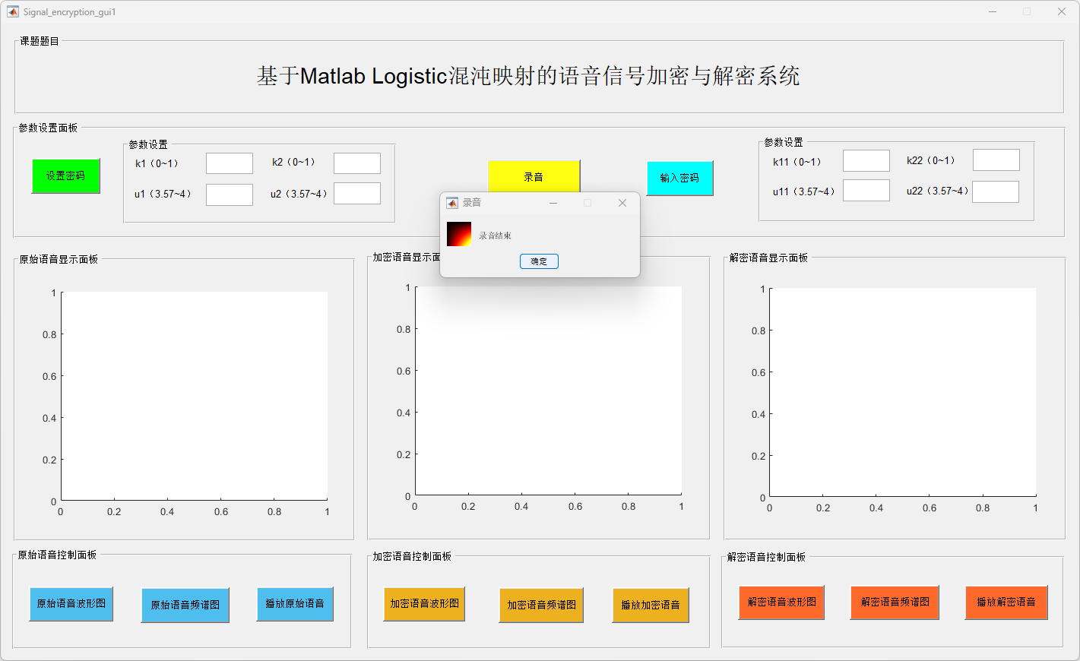Confirm the dialog with the 确定 button
Screen dimensions: 1080x661
(539, 261)
